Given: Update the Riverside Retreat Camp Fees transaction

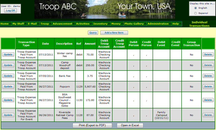Looking at the screenshot, I should click(x=8, y=115).
